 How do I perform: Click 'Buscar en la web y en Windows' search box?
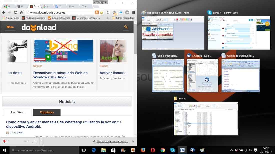44,150
